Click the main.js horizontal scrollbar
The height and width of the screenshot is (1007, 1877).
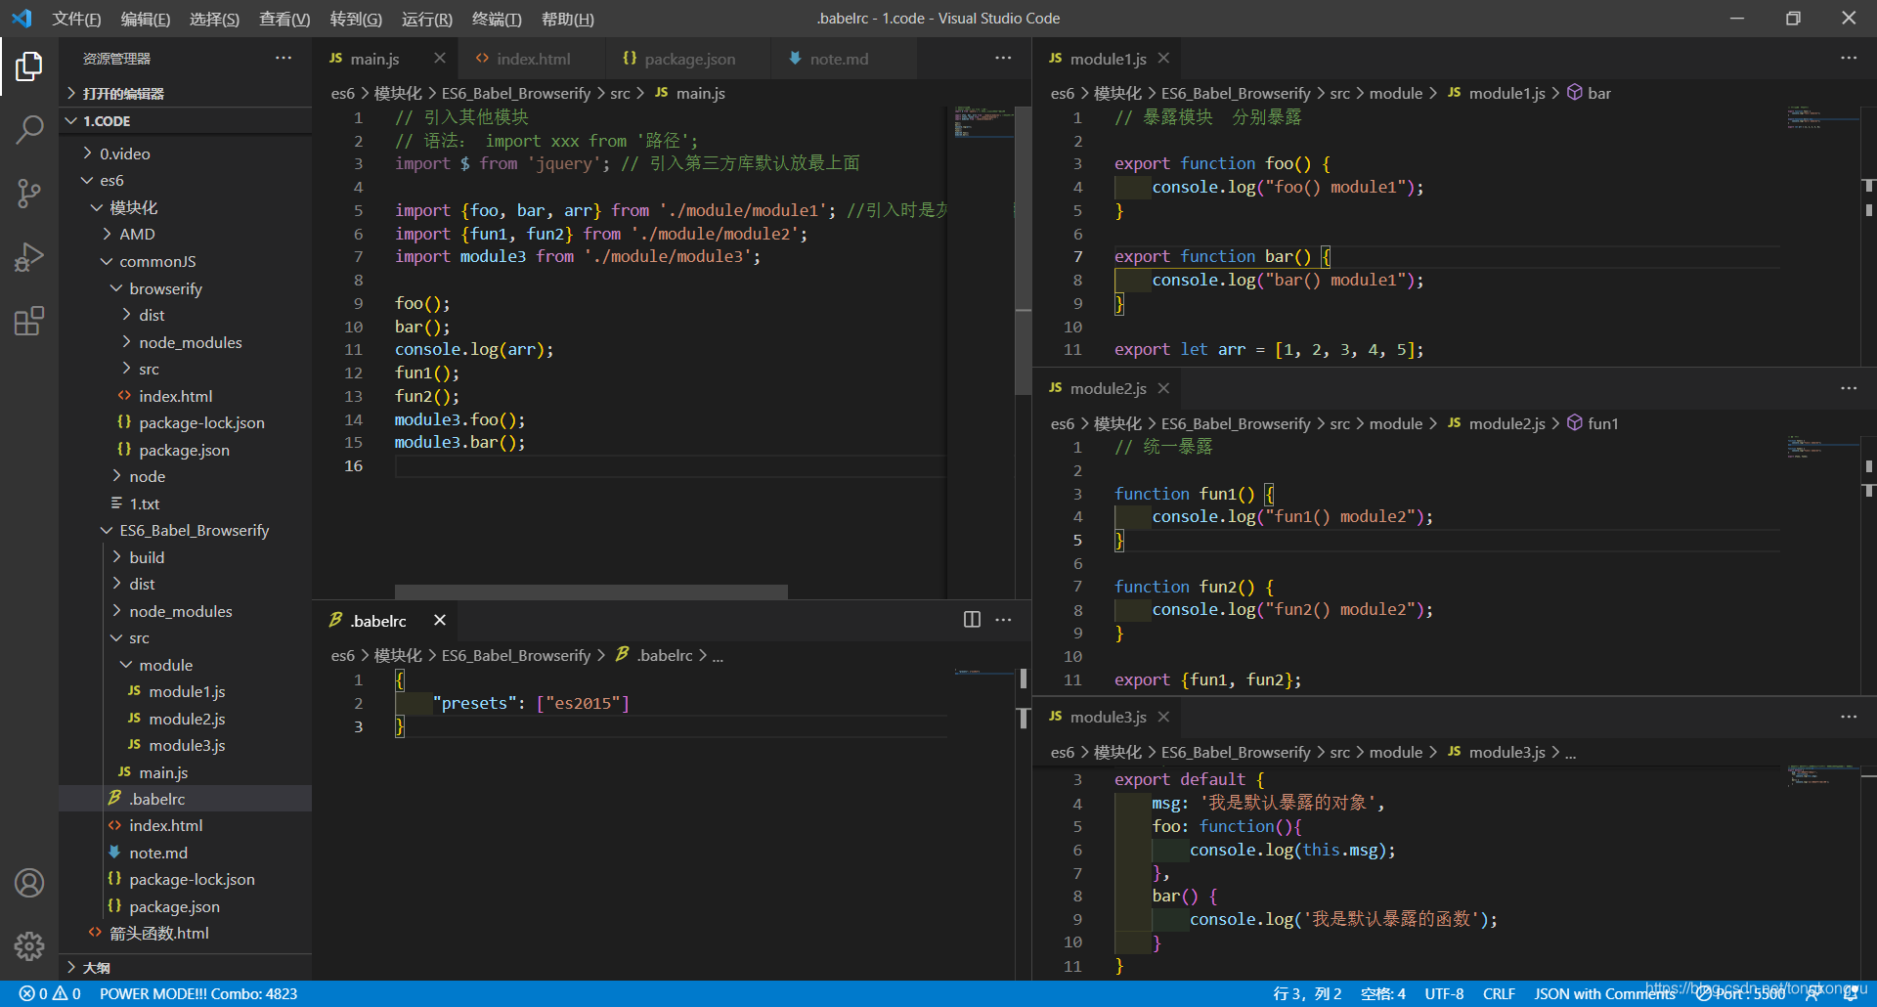pyautogui.click(x=590, y=591)
